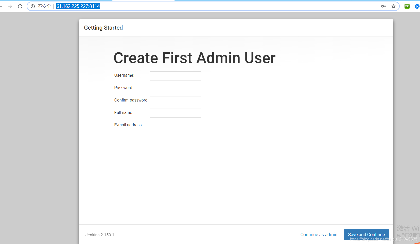Image resolution: width=420 pixels, height=244 pixels.
Task: Focus the Password input field
Action: (176, 88)
